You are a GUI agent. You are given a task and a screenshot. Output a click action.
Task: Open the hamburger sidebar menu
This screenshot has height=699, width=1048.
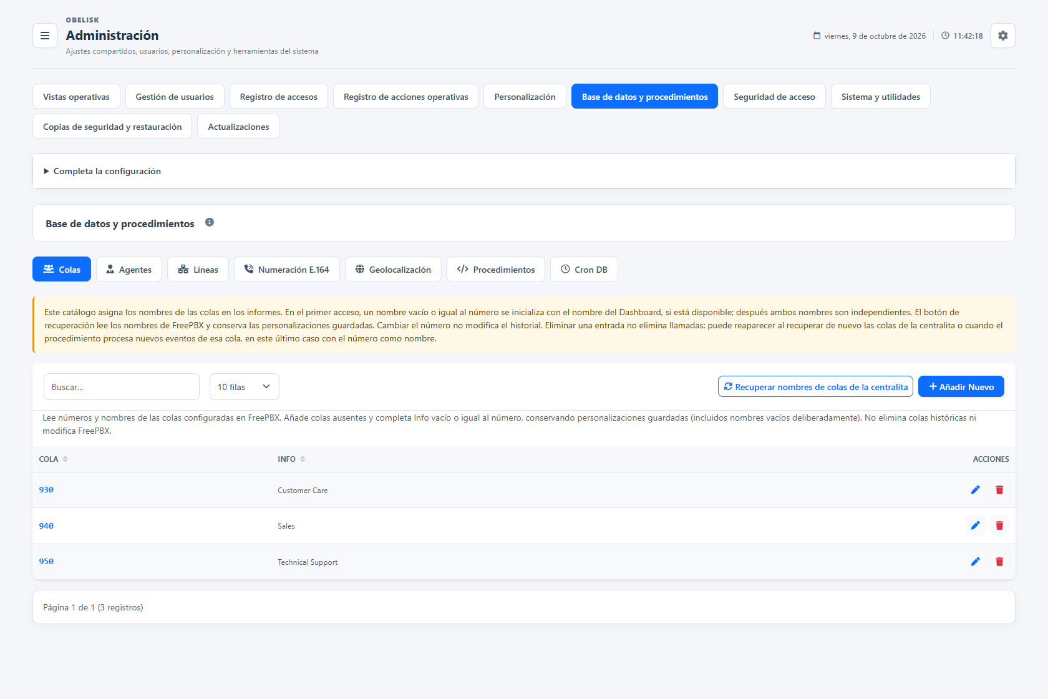click(x=45, y=36)
